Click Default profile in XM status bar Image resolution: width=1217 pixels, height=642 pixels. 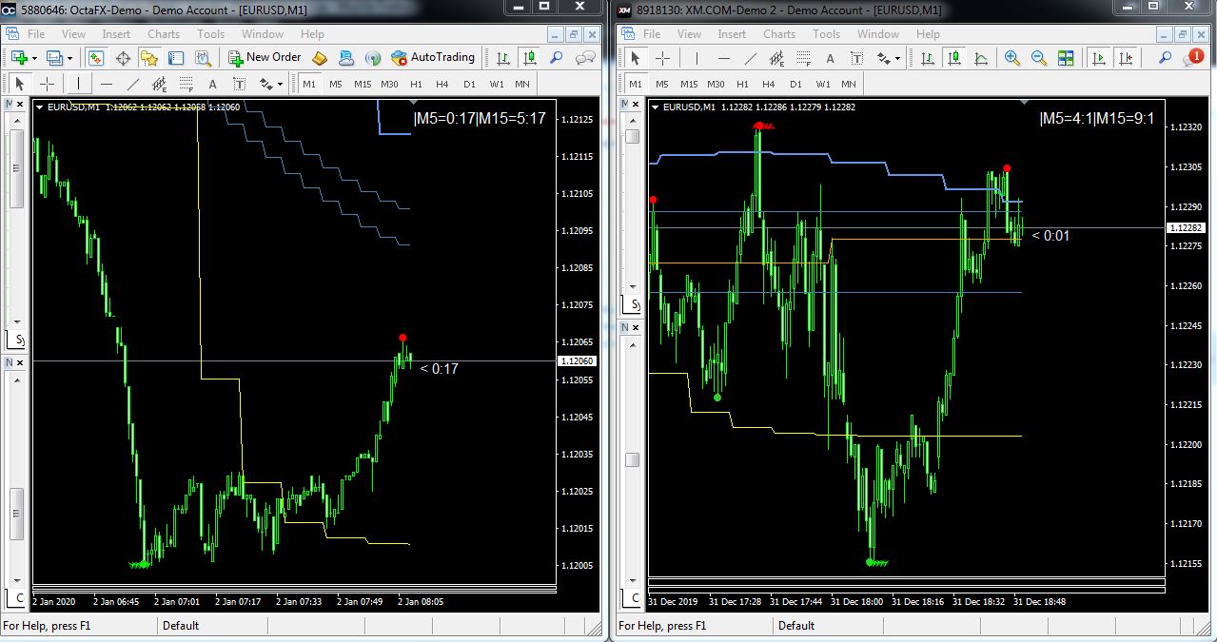(796, 626)
